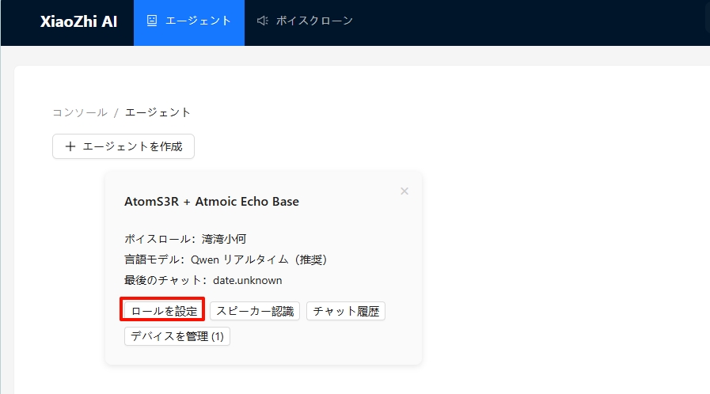Viewport: 710px width, 394px height.
Task: Click the AtomS3R + Atmoic Echo Base title
Action: tap(211, 202)
